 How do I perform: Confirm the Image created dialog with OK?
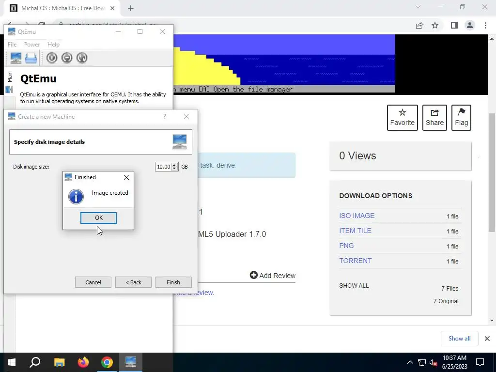point(98,217)
